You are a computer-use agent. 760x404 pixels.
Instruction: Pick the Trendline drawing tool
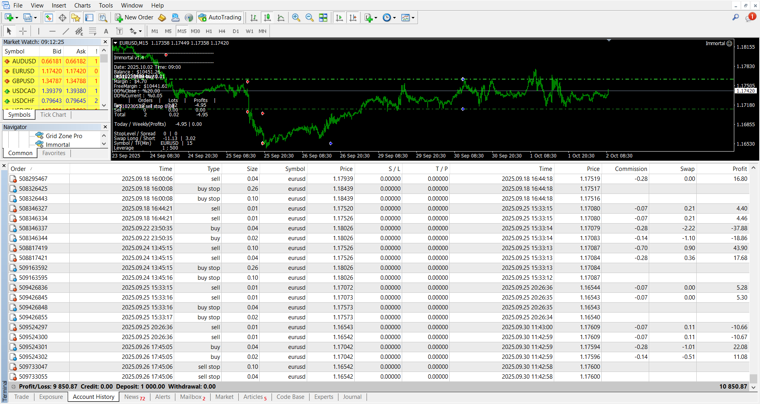66,31
